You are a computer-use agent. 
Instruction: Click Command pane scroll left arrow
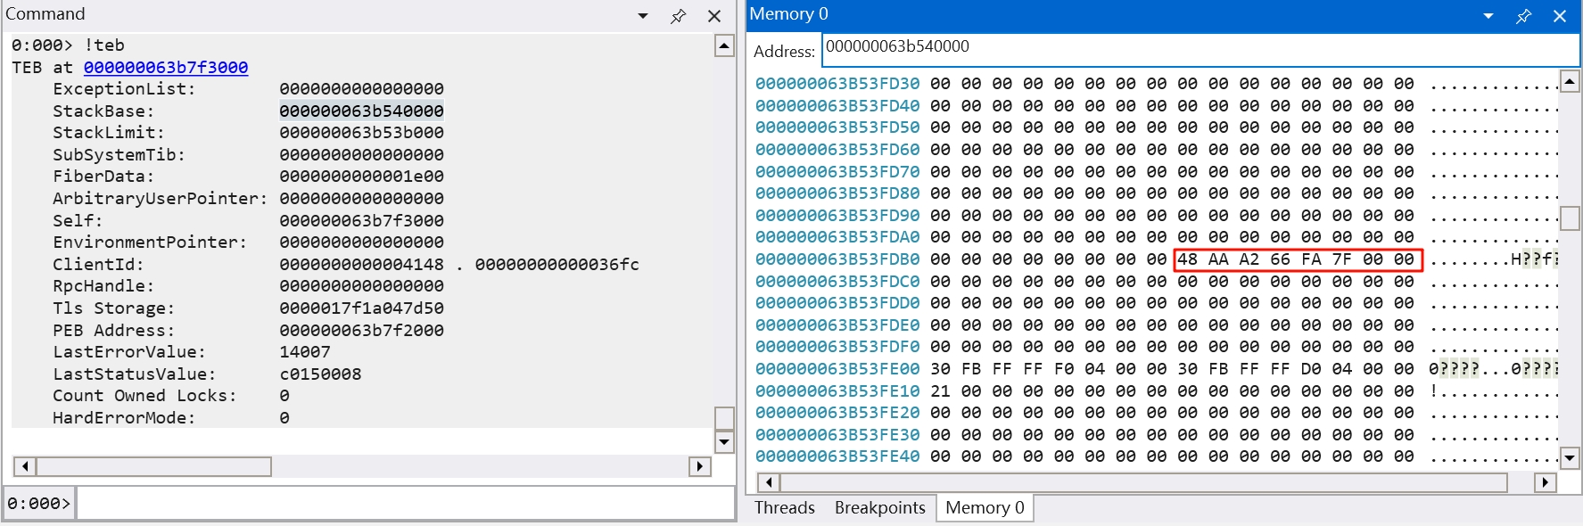tap(24, 466)
